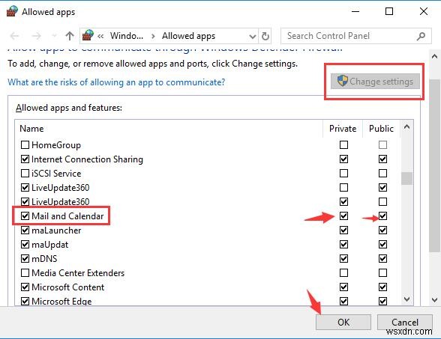The height and width of the screenshot is (339, 441).
Task: Click the window scroll up arrow
Action: [x=434, y=56]
